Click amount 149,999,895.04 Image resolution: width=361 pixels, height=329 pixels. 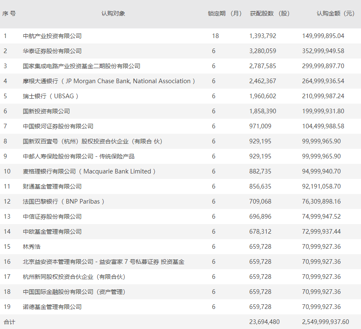pyautogui.click(x=323, y=36)
